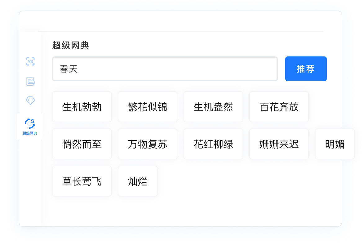Image resolution: width=364 pixels, height=245 pixels.
Task: Open the document panel icon in sidebar
Action: click(30, 81)
